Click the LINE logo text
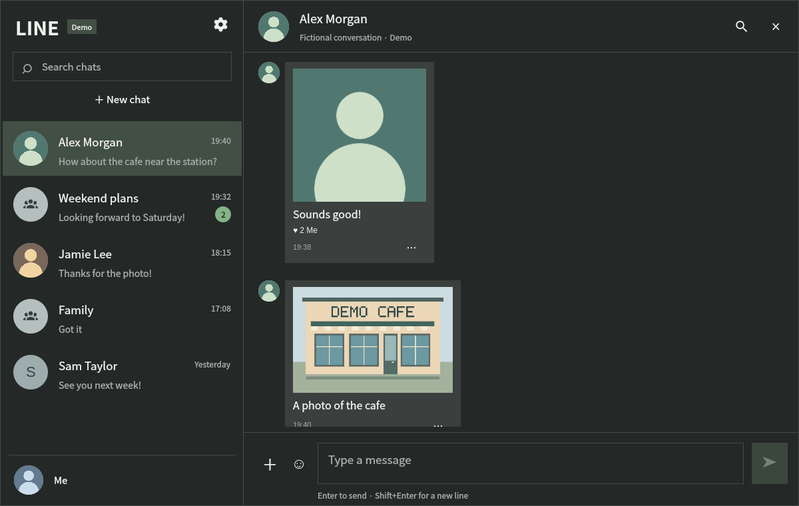Viewport: 799px width, 506px height. (x=37, y=28)
